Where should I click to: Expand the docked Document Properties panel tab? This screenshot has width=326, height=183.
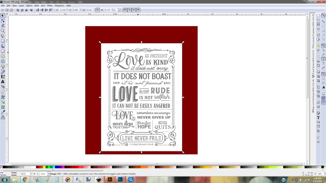313,31
